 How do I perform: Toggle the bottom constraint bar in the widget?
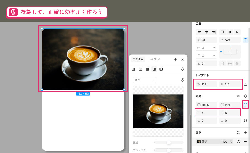tap(230, 57)
